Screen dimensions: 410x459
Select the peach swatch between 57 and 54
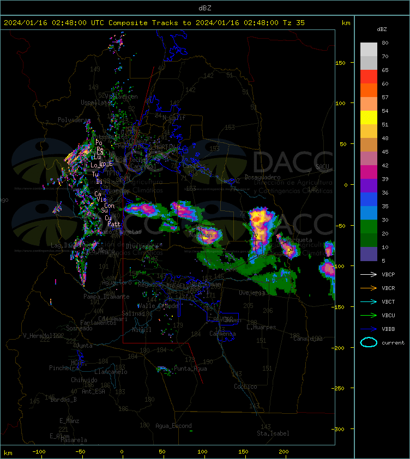(369, 104)
